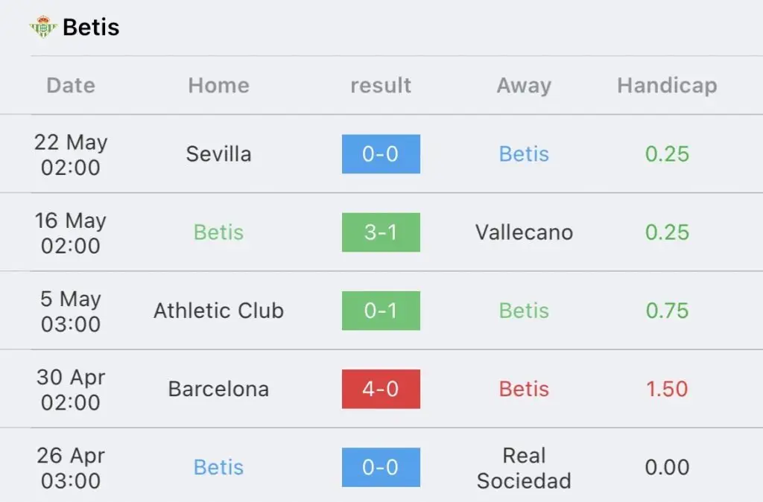Screen dimensions: 763x502
Task: Click the Barcelona home team name
Action: (218, 389)
